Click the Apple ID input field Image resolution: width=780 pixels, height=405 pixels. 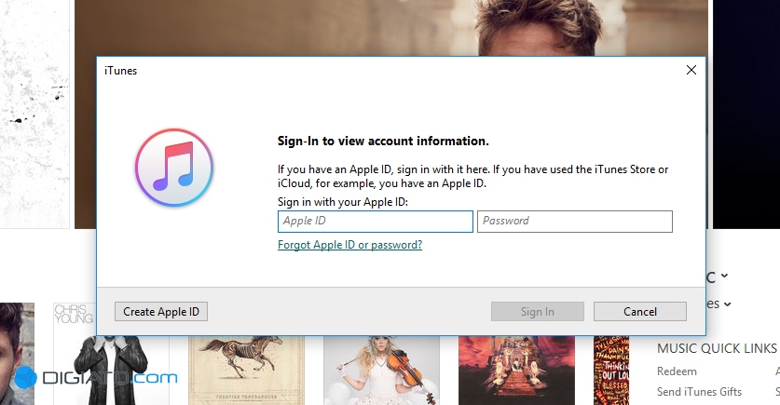[x=375, y=222]
